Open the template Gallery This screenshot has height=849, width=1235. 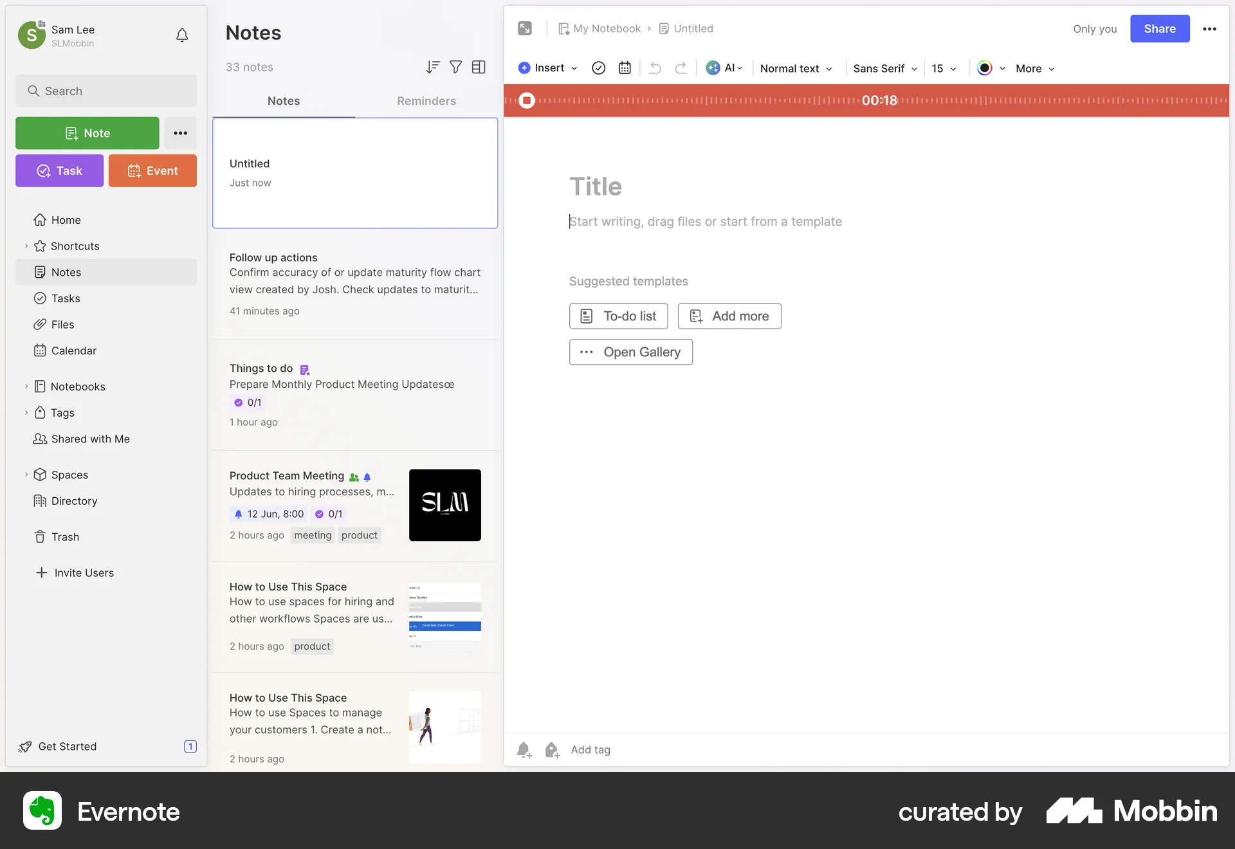click(630, 352)
